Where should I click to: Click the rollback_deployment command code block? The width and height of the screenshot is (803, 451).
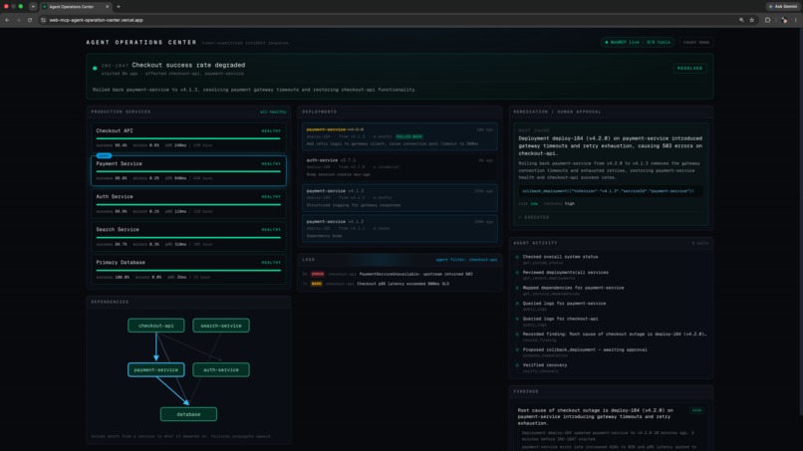point(610,191)
